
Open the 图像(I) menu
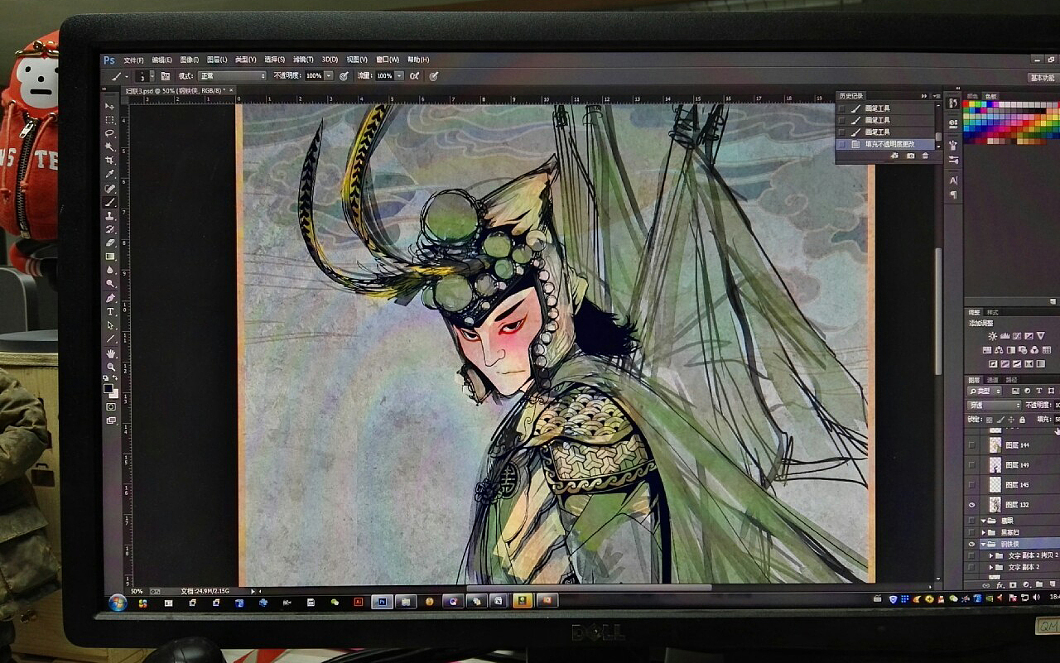190,60
